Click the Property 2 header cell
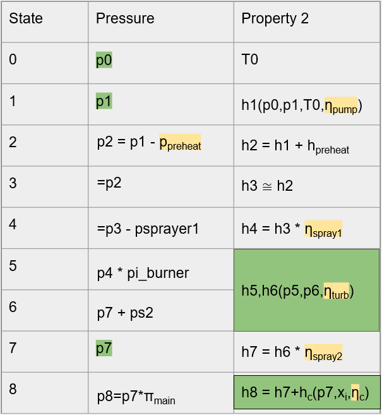 click(x=307, y=21)
